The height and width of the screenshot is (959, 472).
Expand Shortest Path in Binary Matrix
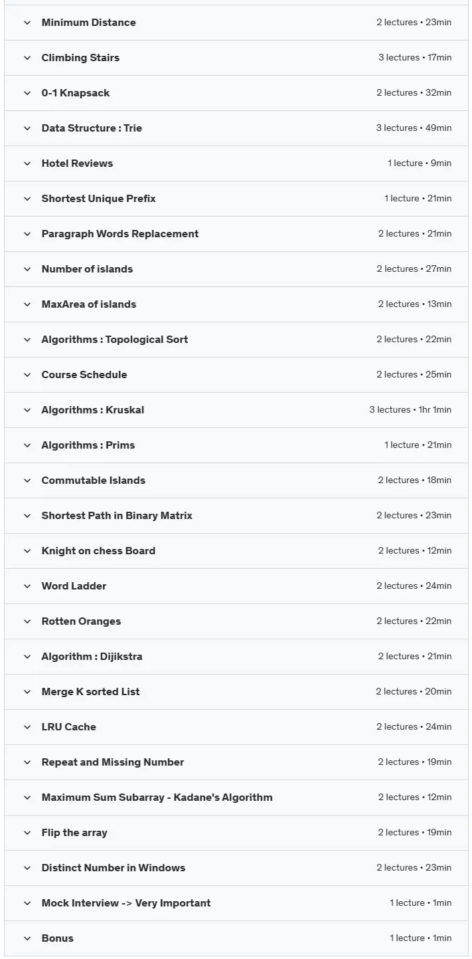point(236,516)
